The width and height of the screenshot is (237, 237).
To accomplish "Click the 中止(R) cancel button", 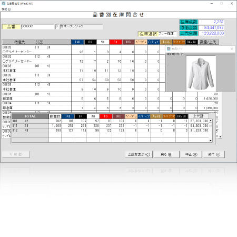I will pos(191,154).
